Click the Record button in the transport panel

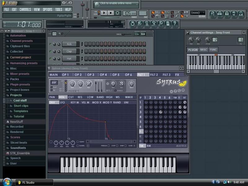tap(117, 13)
